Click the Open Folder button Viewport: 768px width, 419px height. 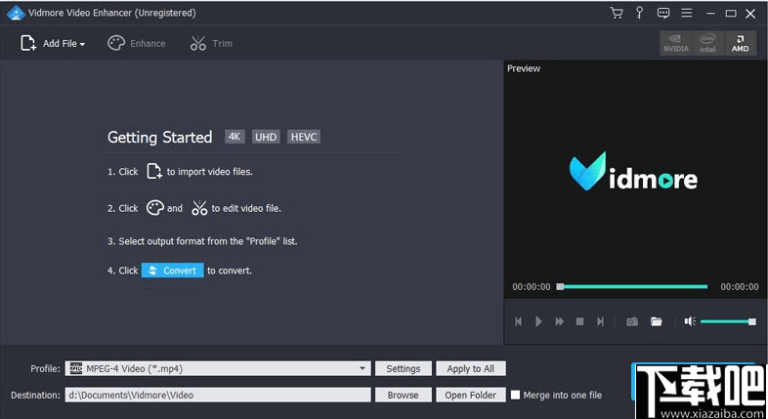(471, 395)
